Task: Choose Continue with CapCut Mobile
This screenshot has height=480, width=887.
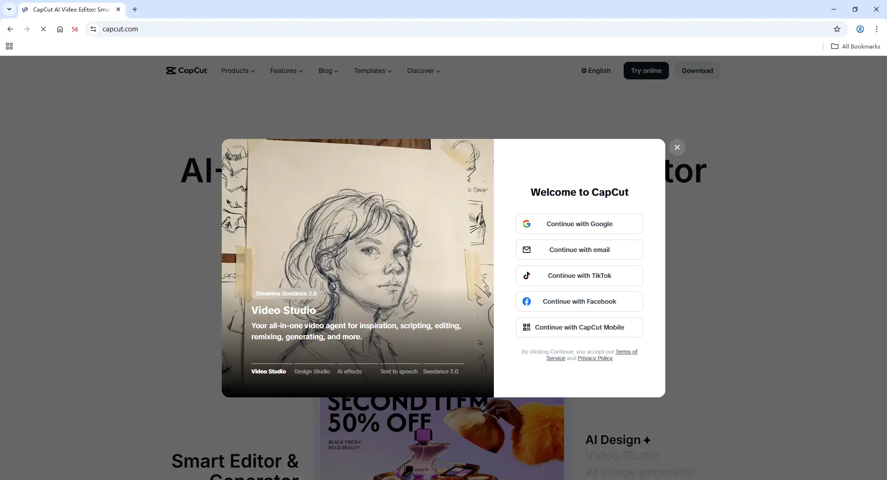Action: (579, 327)
